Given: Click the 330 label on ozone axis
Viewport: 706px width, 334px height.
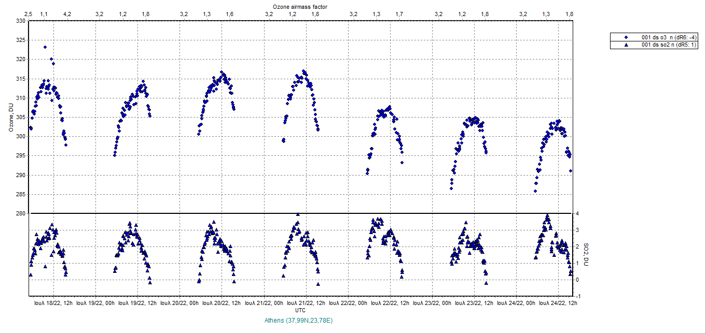Looking at the screenshot, I should (21, 21).
